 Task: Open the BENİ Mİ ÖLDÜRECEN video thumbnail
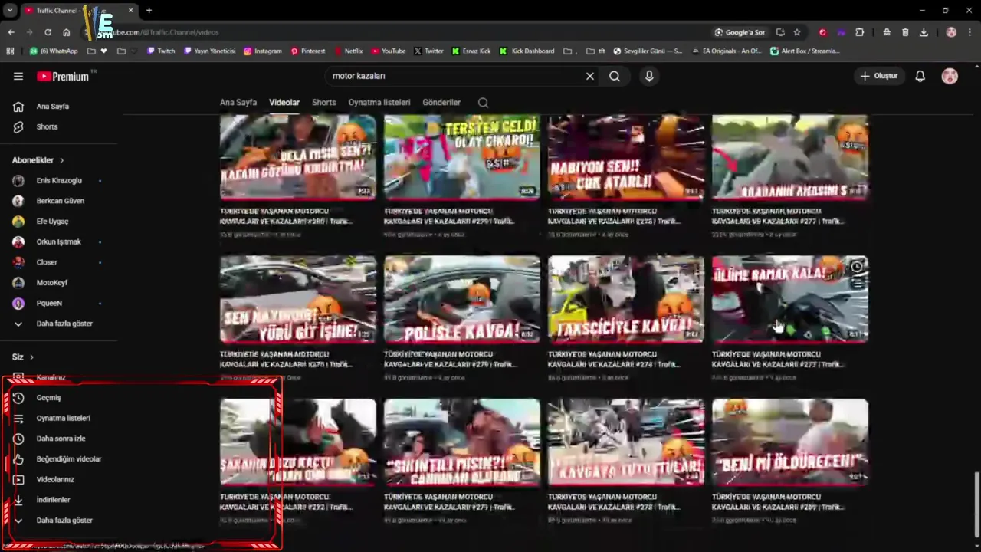(790, 442)
